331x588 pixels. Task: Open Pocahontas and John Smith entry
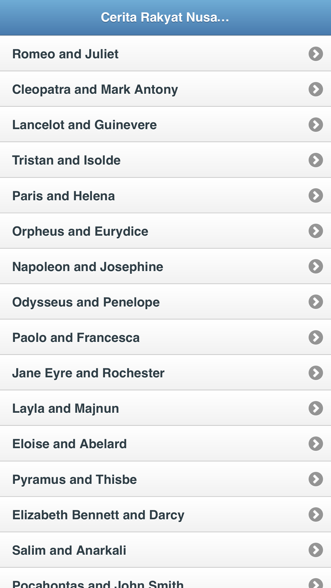pyautogui.click(x=98, y=583)
